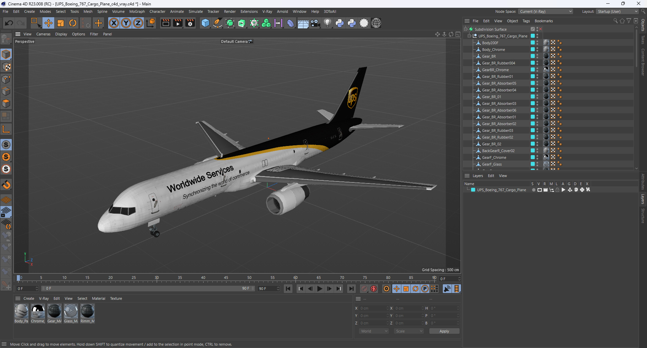Open Object Manager Bookmarks menu
Screen dimensions: 647x348
click(x=544, y=21)
